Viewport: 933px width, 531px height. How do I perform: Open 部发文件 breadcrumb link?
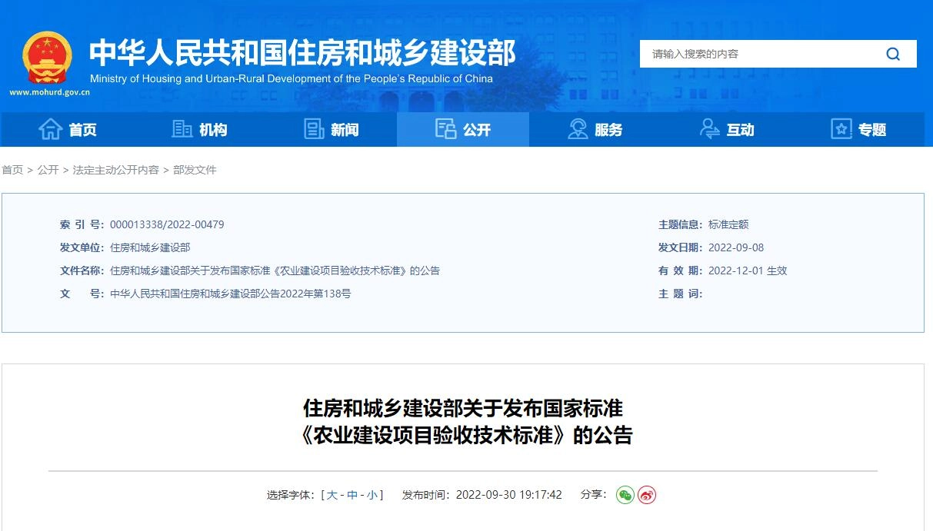195,170
